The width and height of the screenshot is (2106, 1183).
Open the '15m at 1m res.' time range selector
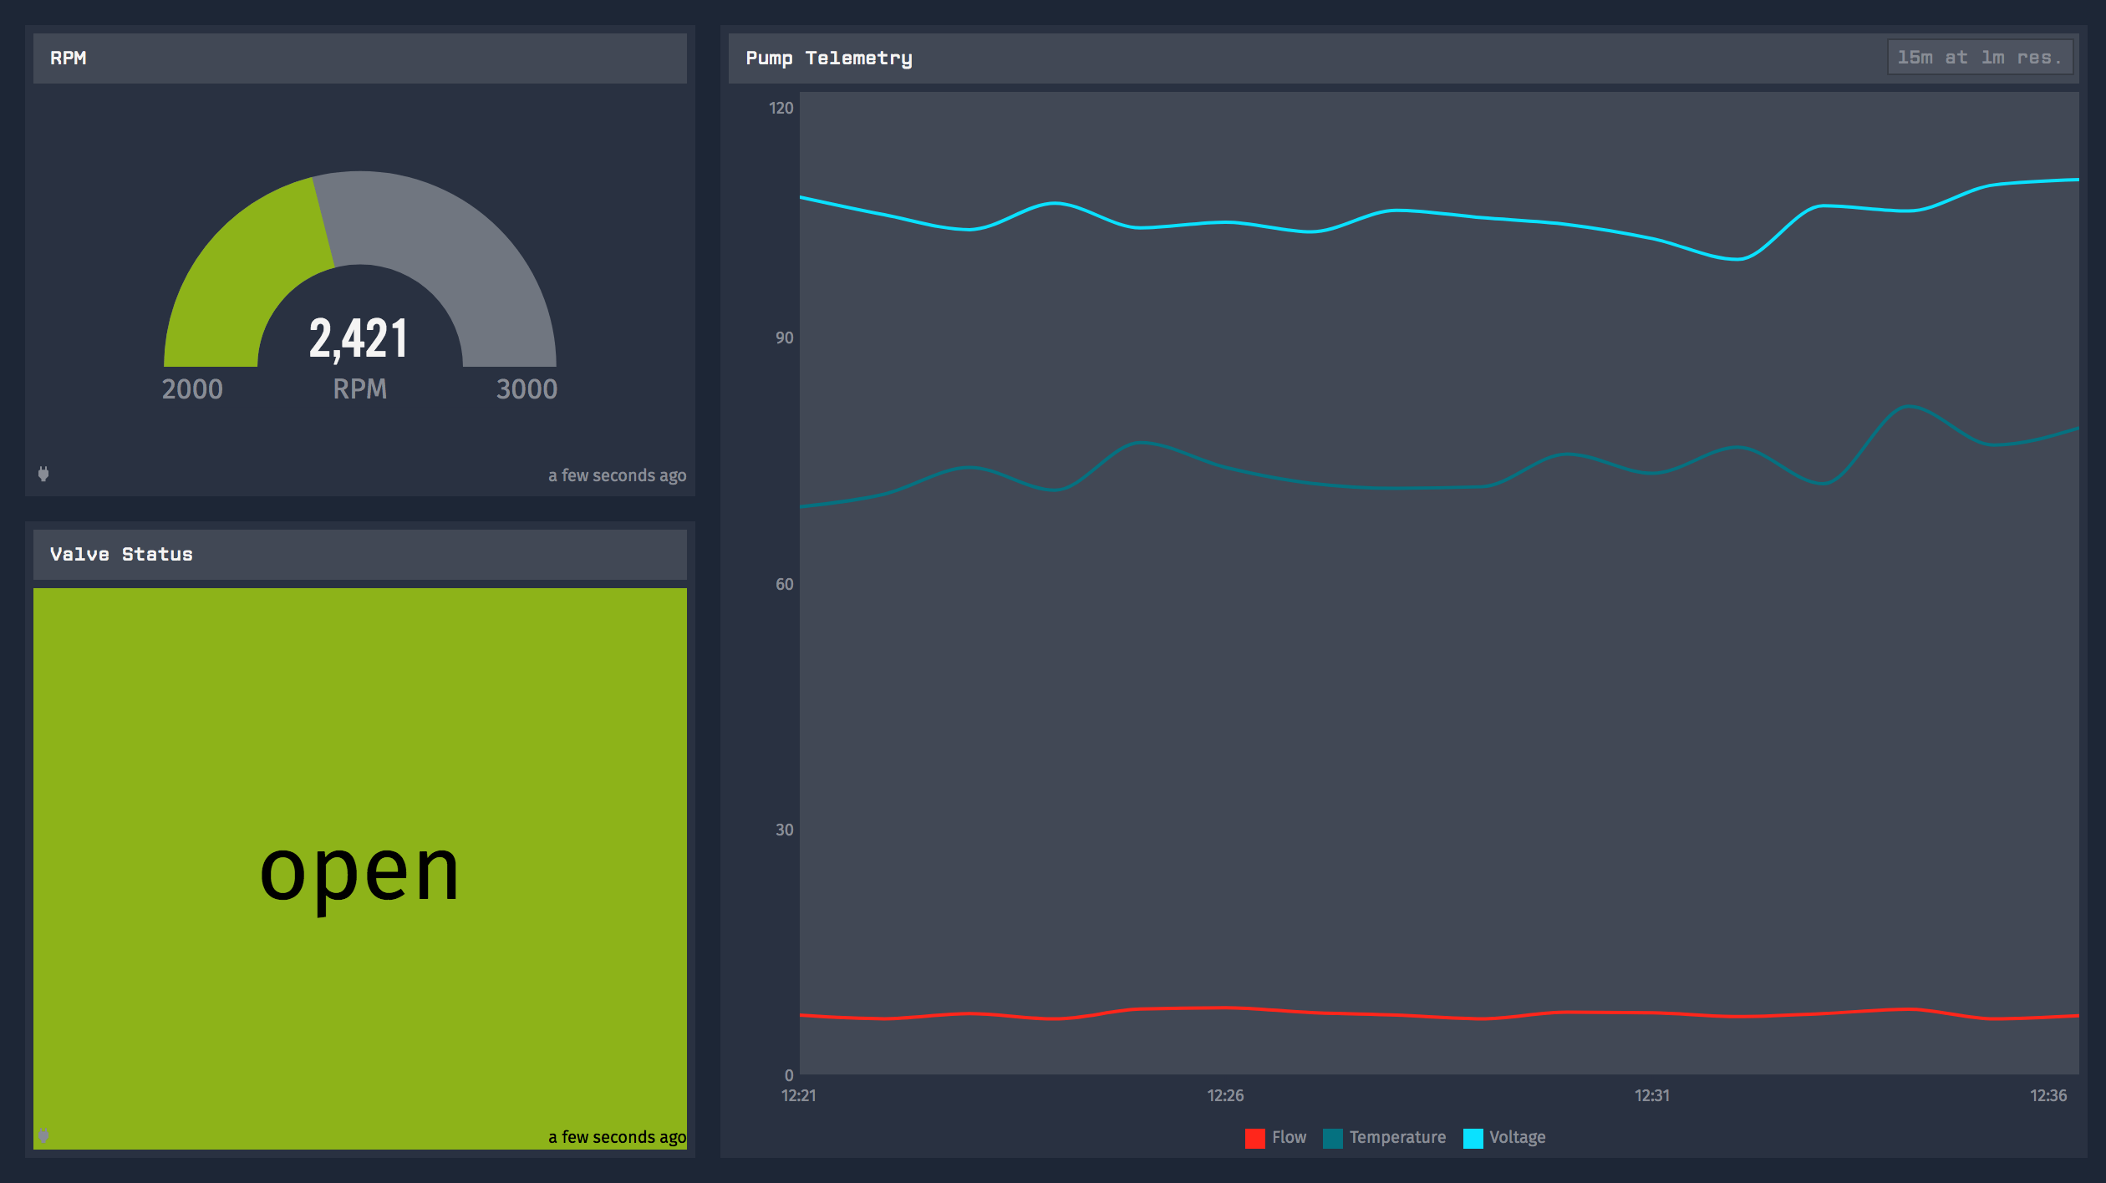click(x=1980, y=58)
